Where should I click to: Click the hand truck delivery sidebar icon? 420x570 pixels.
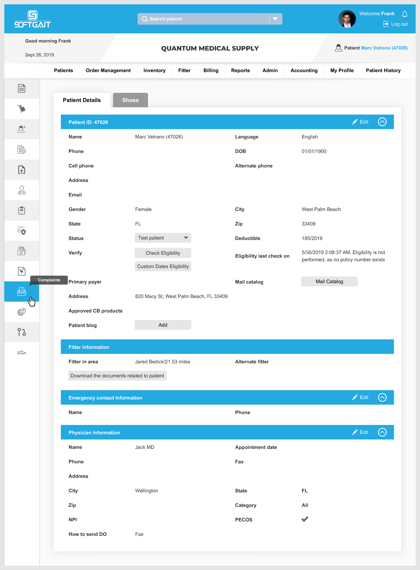click(22, 109)
